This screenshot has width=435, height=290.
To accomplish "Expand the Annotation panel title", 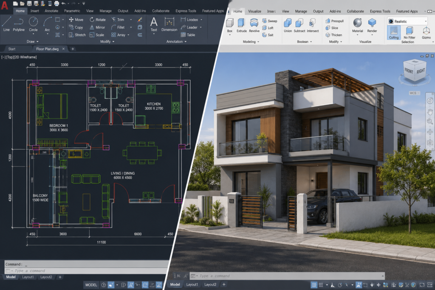I will 176,42.
